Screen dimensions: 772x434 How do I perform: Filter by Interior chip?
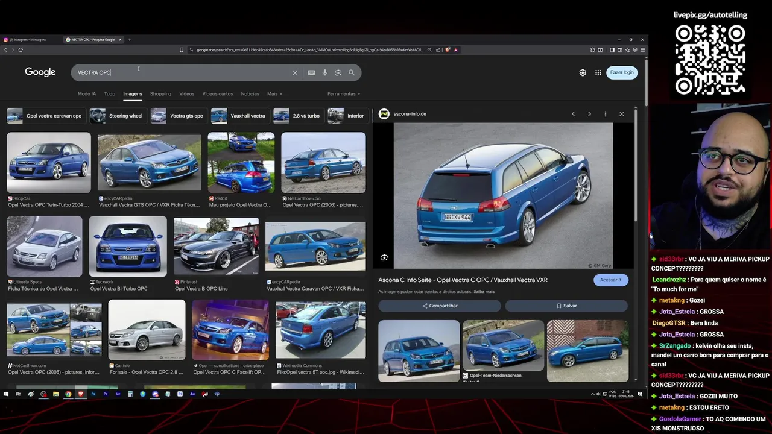coord(347,116)
